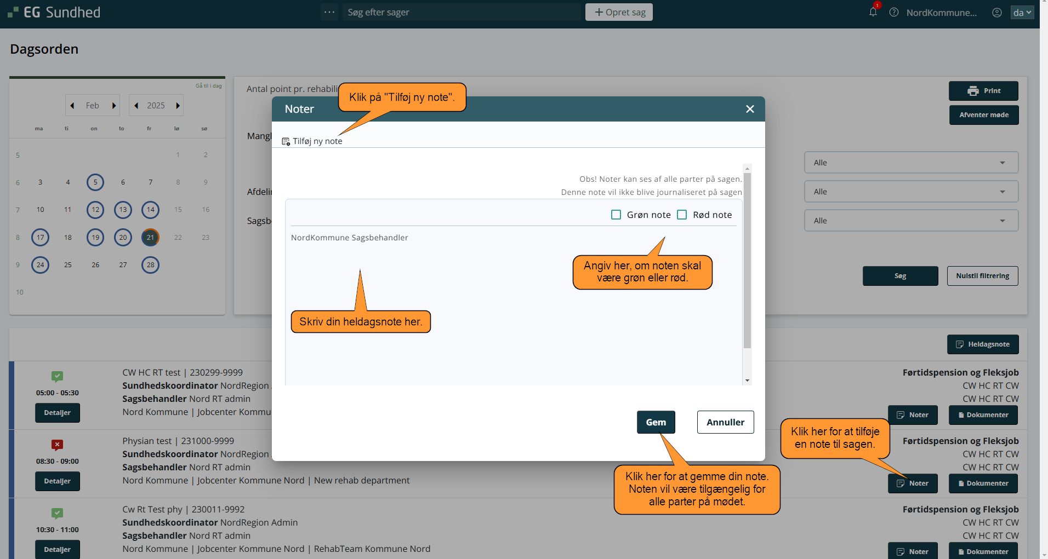Click the Tilføj ny note icon
The width and height of the screenshot is (1048, 559).
(286, 142)
